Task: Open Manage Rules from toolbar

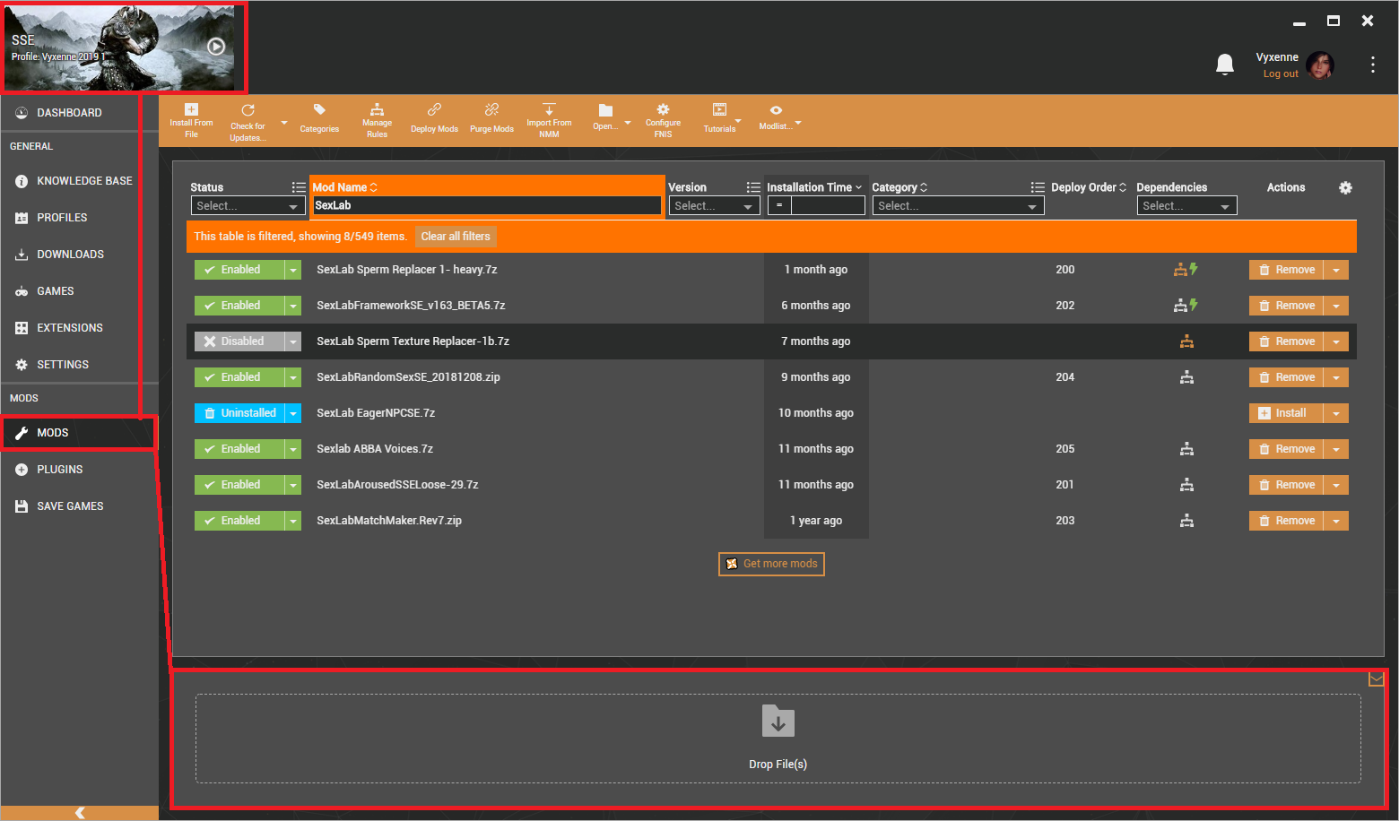Action: pyautogui.click(x=377, y=121)
